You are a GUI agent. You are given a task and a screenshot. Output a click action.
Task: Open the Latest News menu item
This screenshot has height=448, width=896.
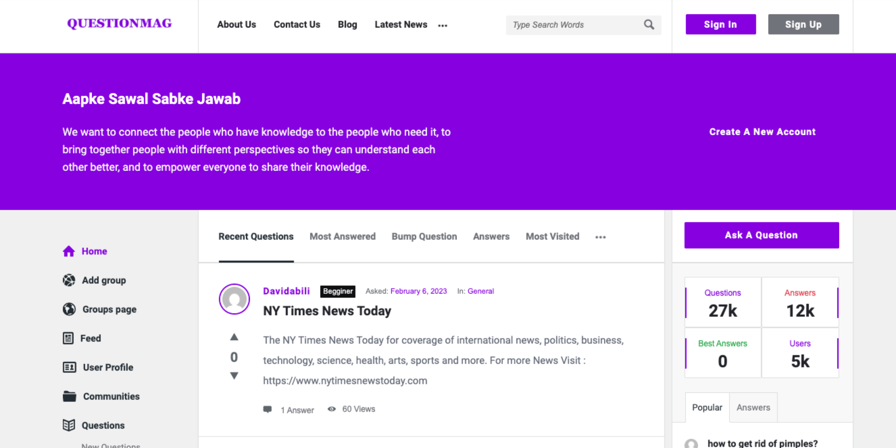pyautogui.click(x=401, y=25)
